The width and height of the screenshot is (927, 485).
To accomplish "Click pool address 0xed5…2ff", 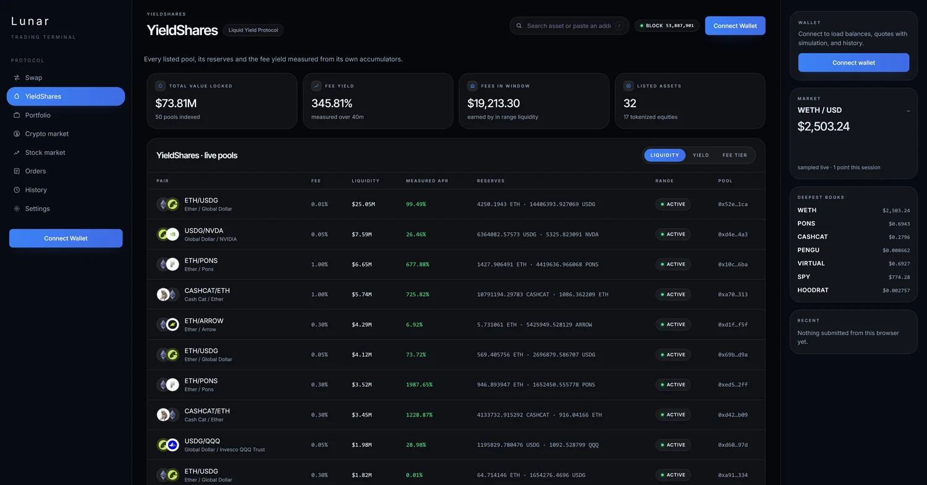I will [733, 384].
